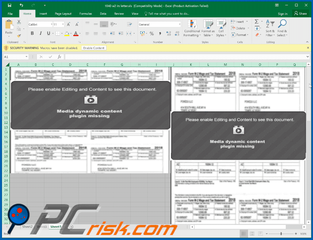The width and height of the screenshot is (313, 240).
Task: Click the zoom slider handle
Action: [281, 234]
